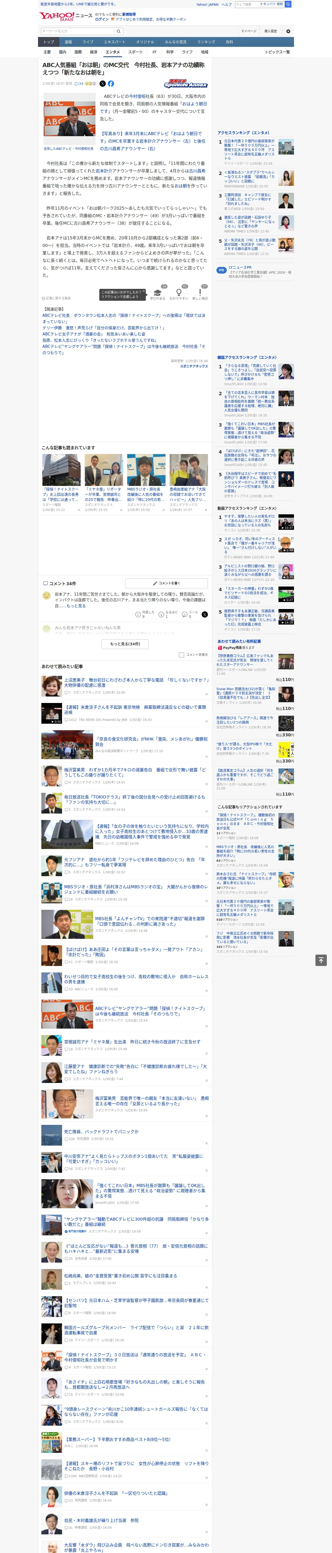Click the comment count 34 bubble icon

[79, 84]
